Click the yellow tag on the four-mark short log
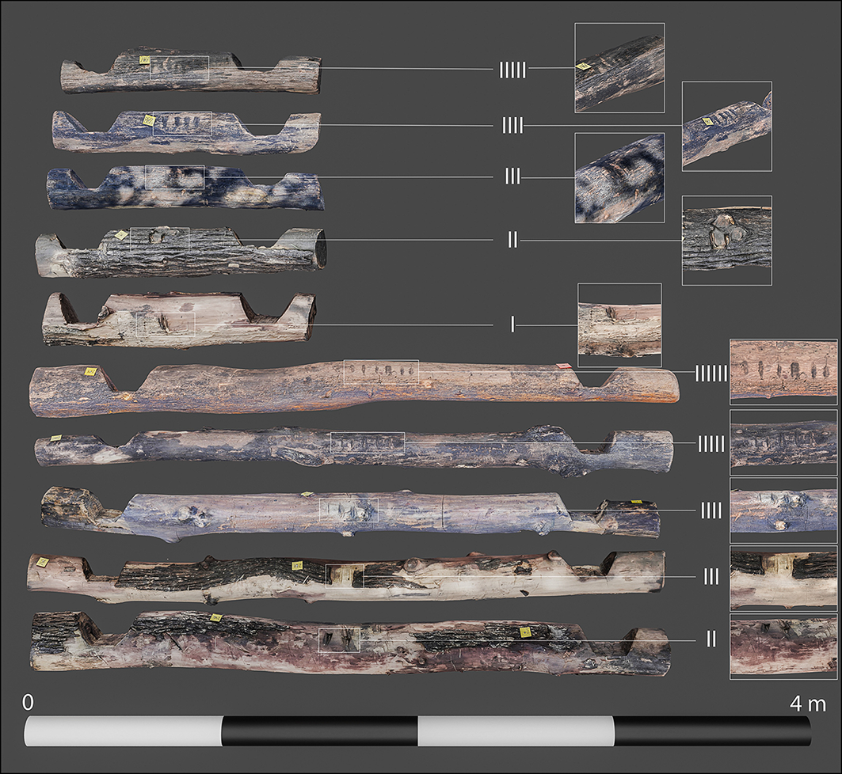 pos(147,120)
